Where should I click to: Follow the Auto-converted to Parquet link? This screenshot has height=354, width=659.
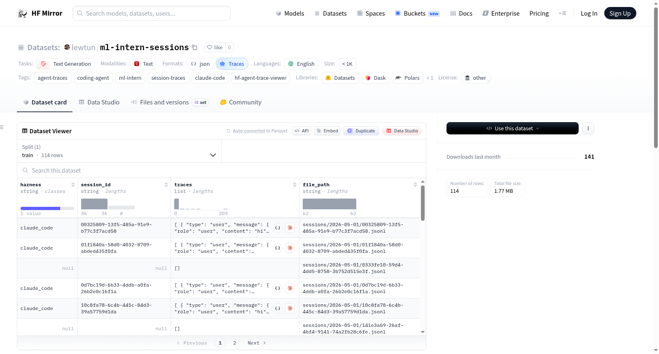(249, 131)
